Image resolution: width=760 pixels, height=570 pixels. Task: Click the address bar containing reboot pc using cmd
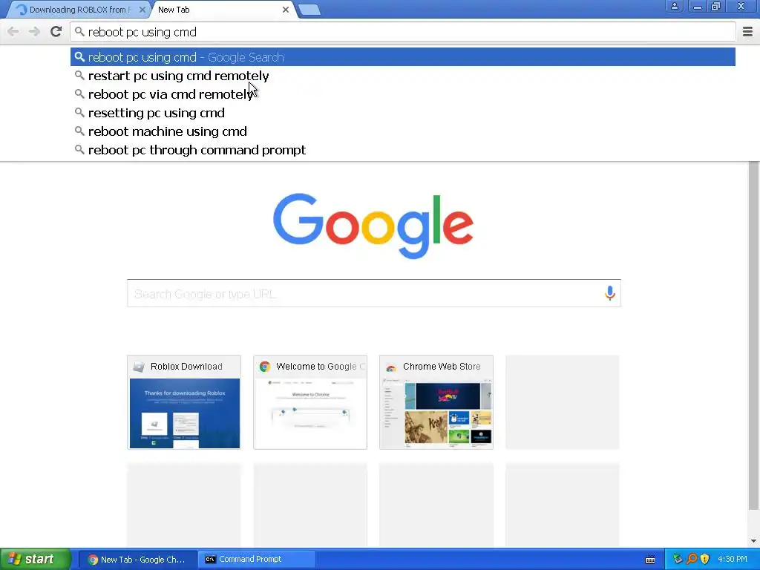tap(403, 32)
